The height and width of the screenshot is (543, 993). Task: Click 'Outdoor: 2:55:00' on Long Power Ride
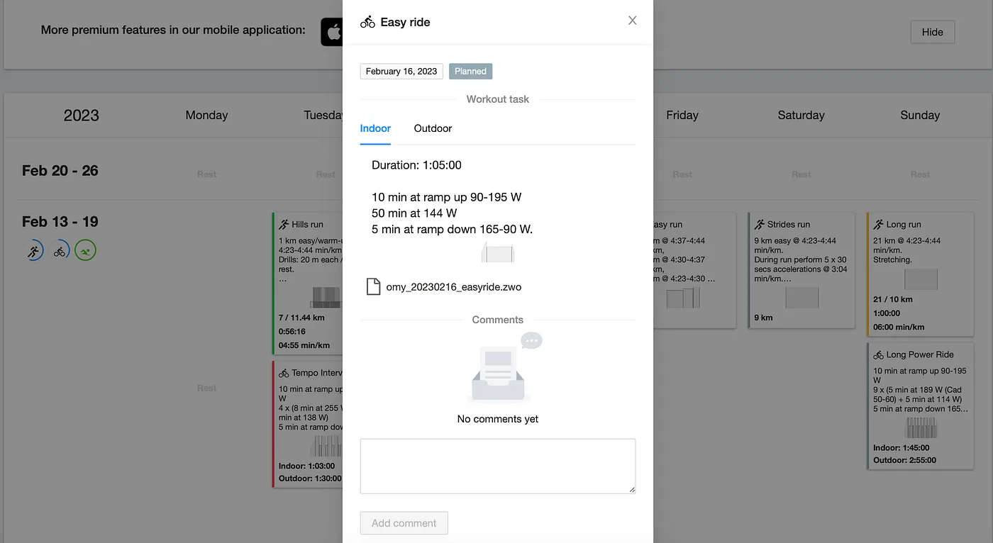coord(904,460)
